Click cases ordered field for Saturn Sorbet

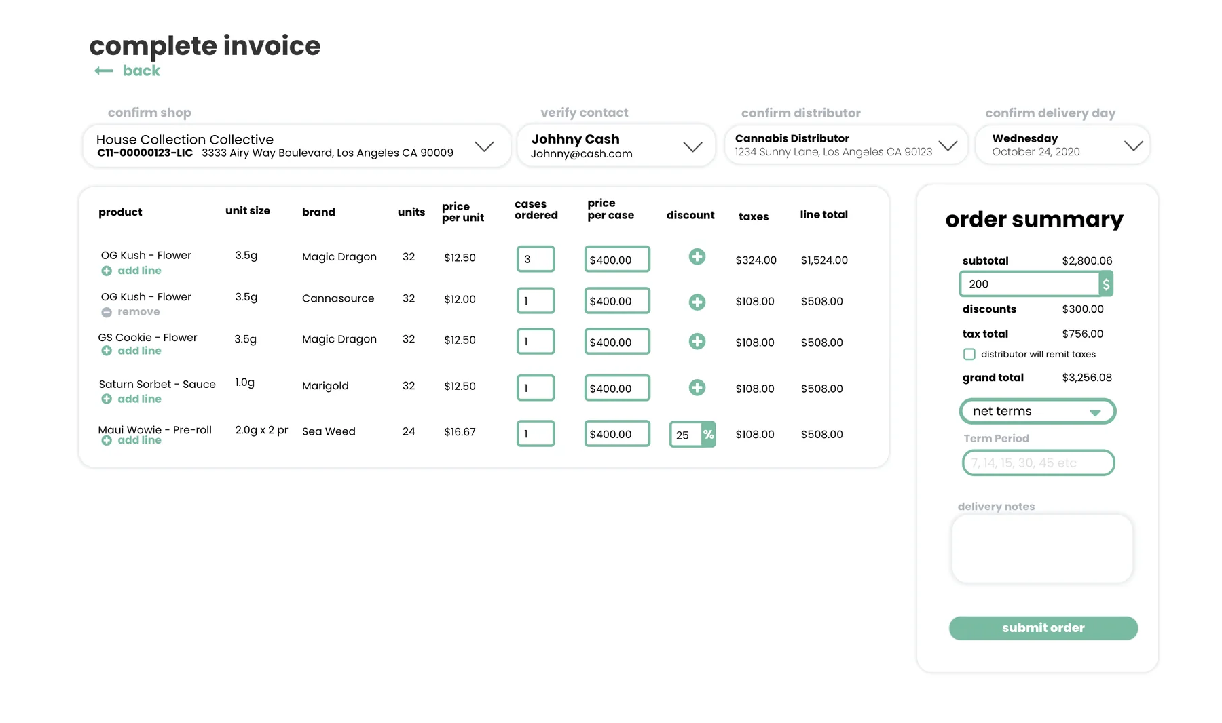[536, 388]
